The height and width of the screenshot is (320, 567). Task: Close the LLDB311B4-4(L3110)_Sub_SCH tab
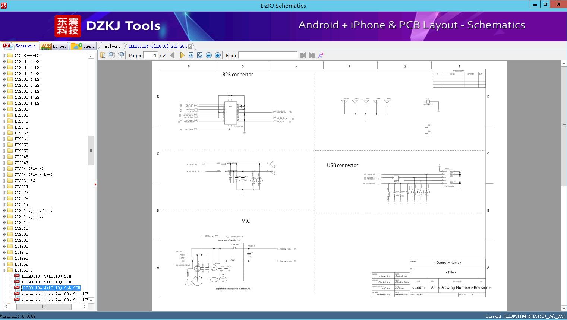point(190,46)
